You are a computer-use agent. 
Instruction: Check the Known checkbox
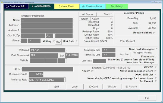(93, 71)
